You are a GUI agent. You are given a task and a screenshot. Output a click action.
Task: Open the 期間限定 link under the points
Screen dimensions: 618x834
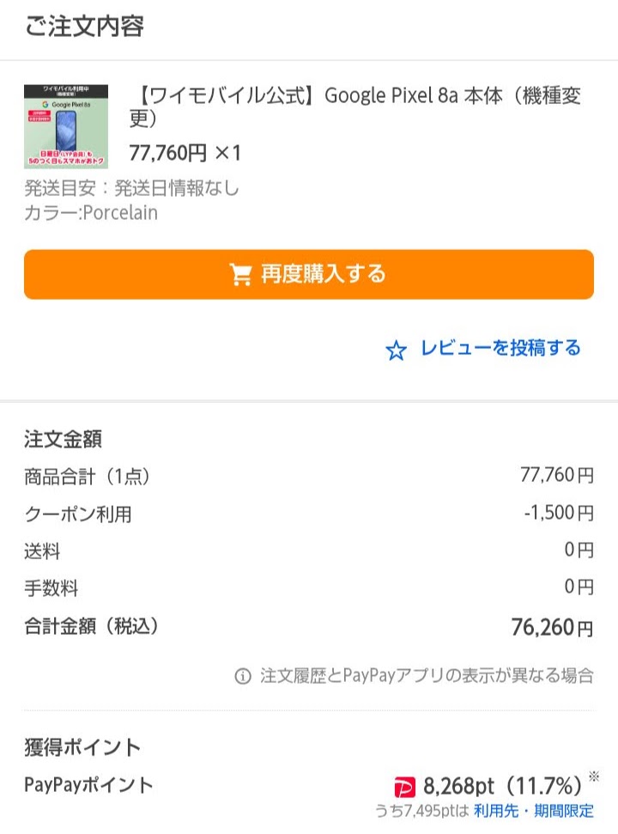pos(564,811)
